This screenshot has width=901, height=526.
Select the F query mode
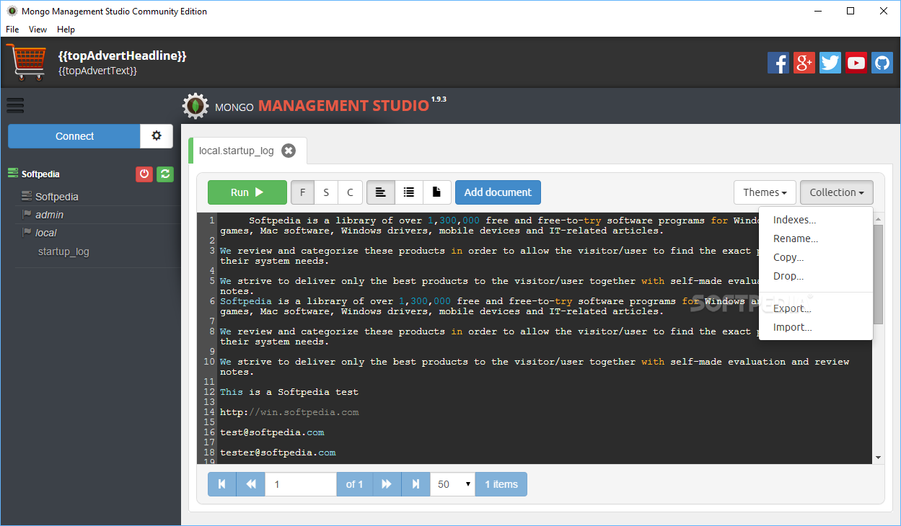pos(302,192)
